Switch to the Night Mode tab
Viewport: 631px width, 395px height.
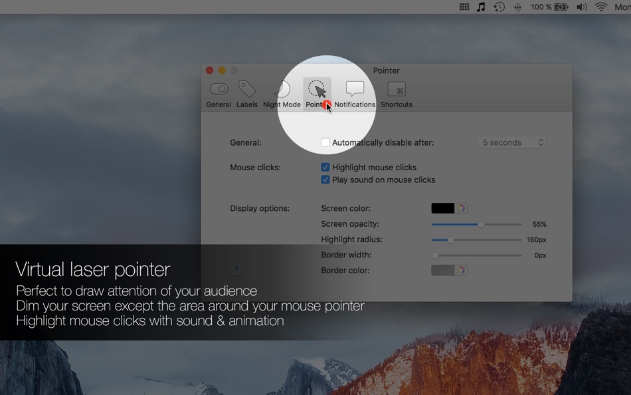(282, 94)
